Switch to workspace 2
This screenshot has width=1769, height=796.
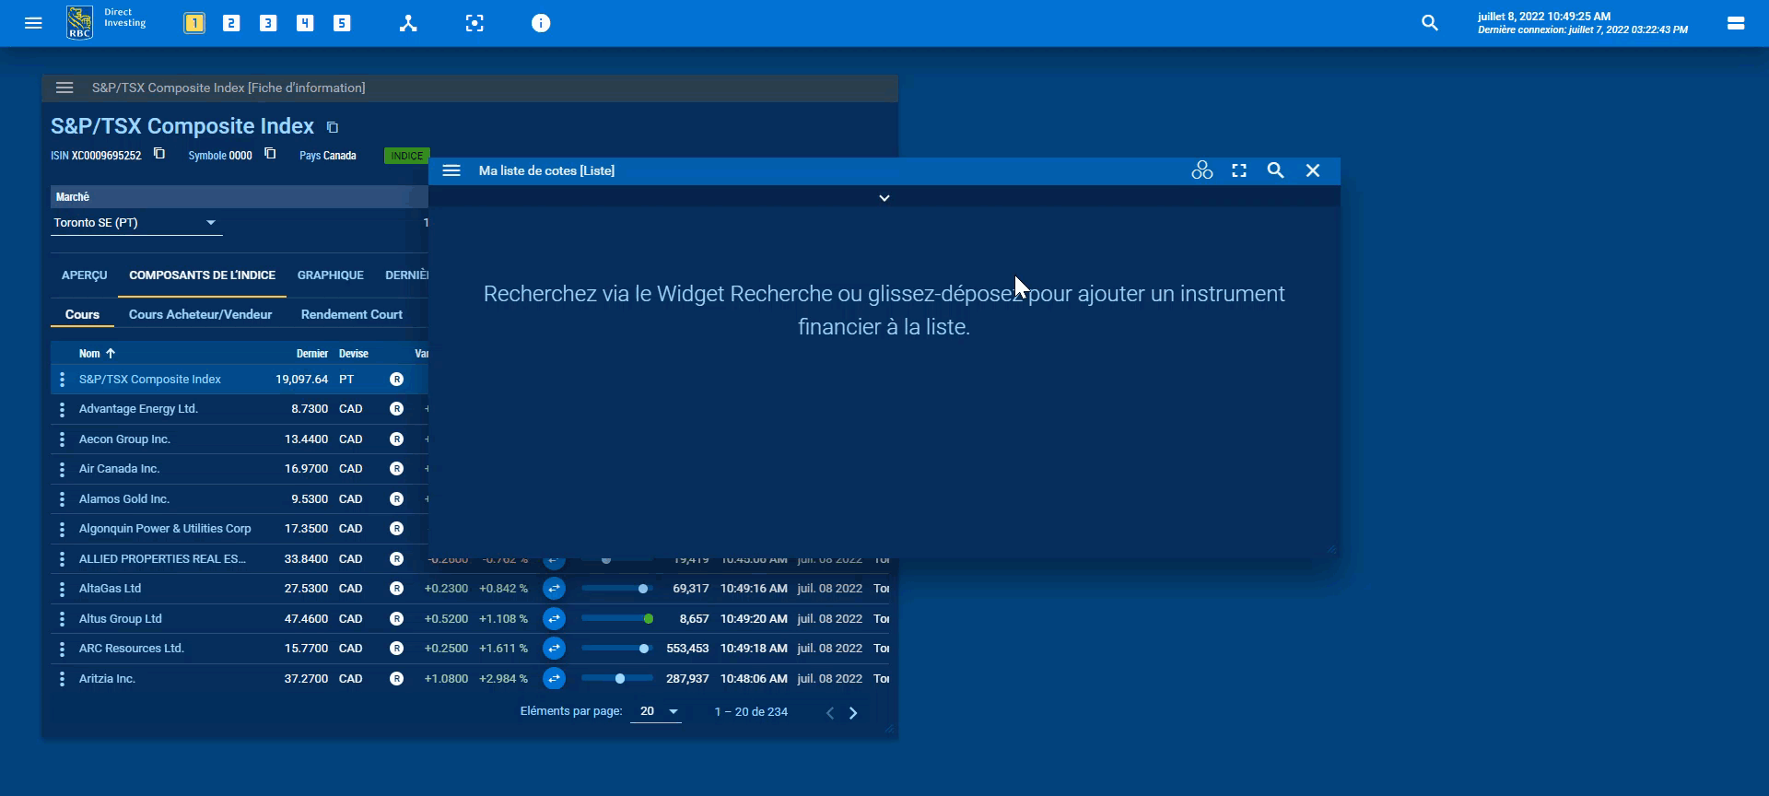(x=231, y=23)
